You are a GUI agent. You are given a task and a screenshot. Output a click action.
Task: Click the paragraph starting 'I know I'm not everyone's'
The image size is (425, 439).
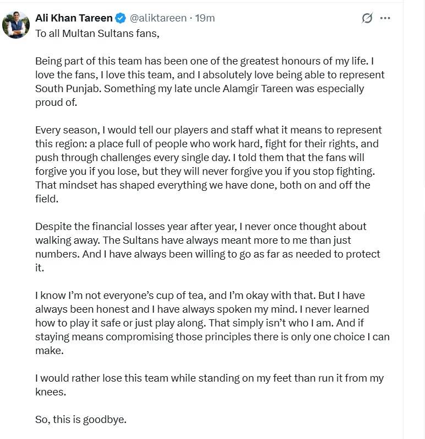tap(212, 323)
